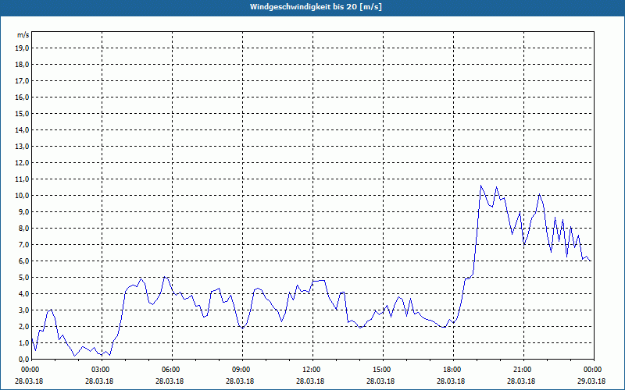Click the '19,0' y-axis label
This screenshot has height=390, width=625.
tap(23, 48)
